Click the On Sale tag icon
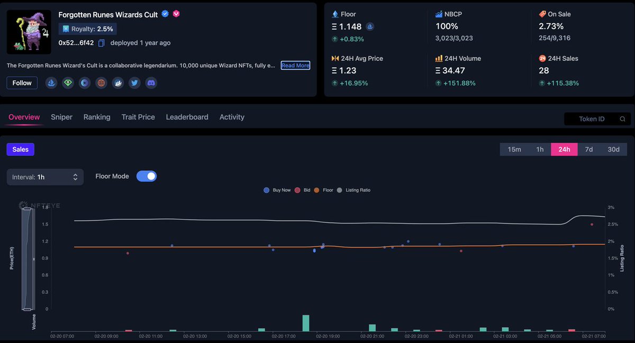635x343 pixels. tap(542, 14)
